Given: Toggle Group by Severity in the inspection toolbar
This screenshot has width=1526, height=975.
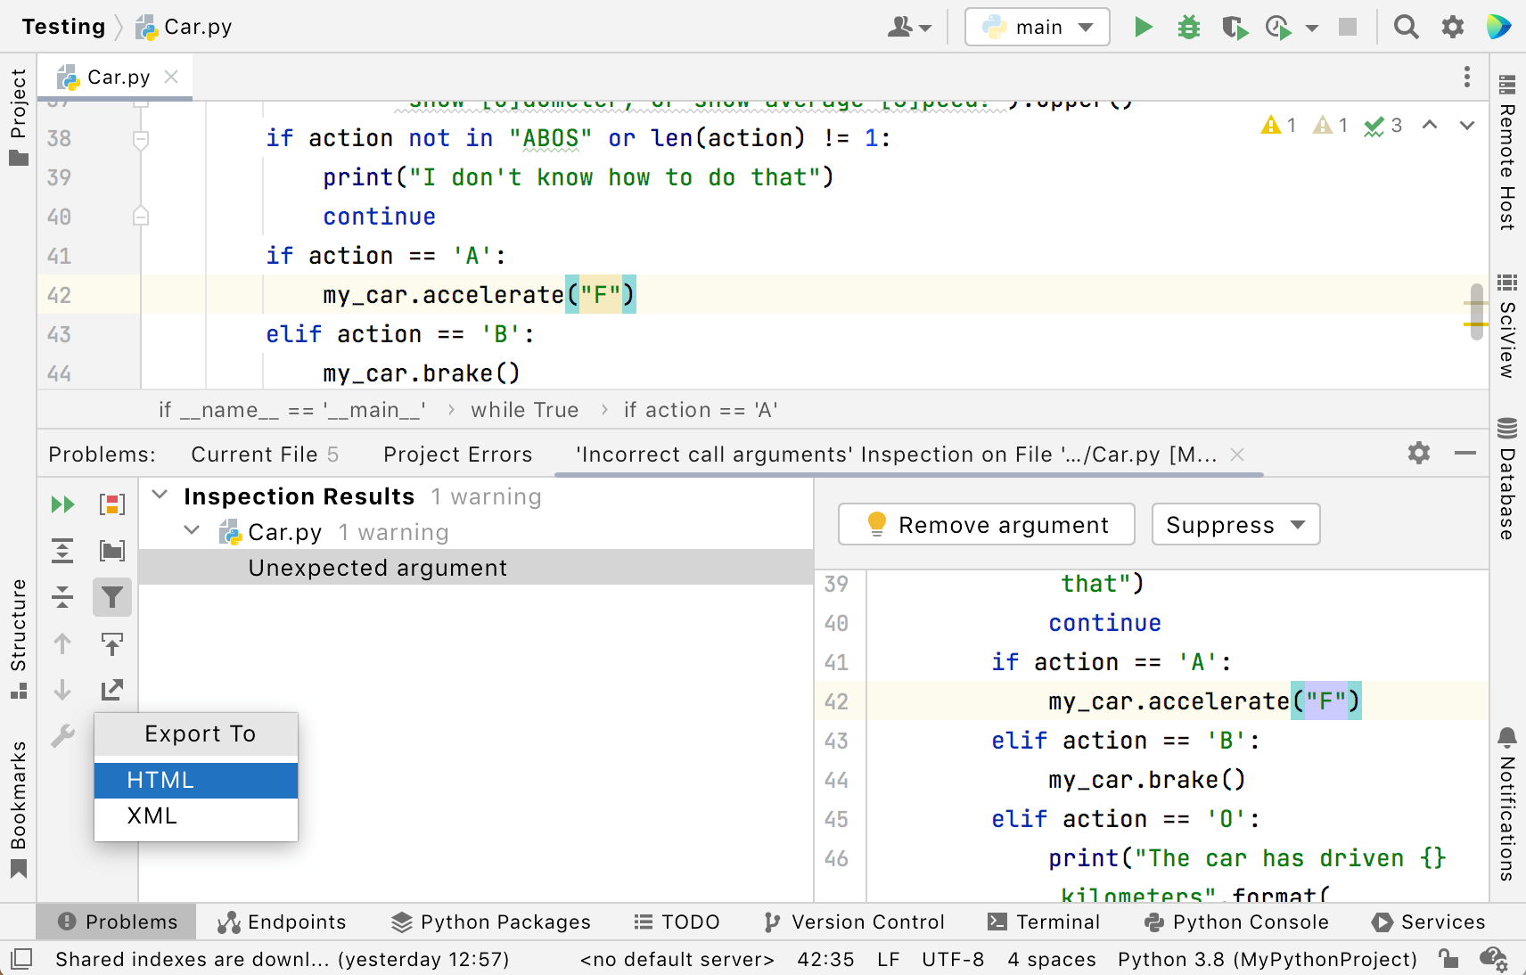Looking at the screenshot, I should coord(112,504).
